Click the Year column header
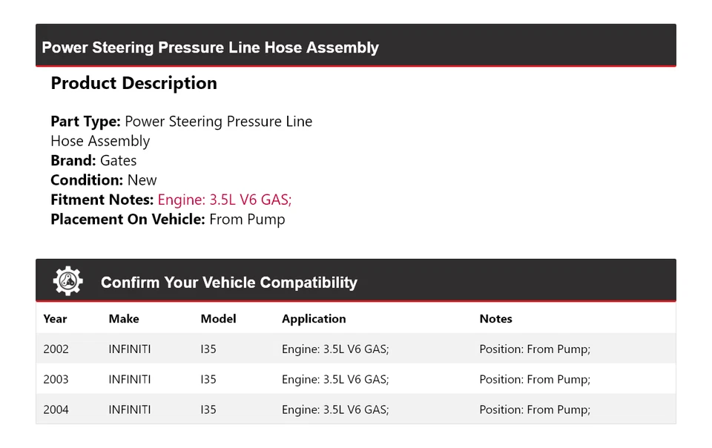The width and height of the screenshot is (712, 448). (x=55, y=319)
